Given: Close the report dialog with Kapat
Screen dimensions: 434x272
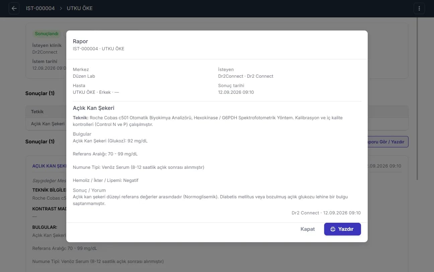Looking at the screenshot, I should (x=307, y=229).
